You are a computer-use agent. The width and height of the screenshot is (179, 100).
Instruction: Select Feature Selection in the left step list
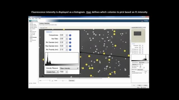coord(33,37)
